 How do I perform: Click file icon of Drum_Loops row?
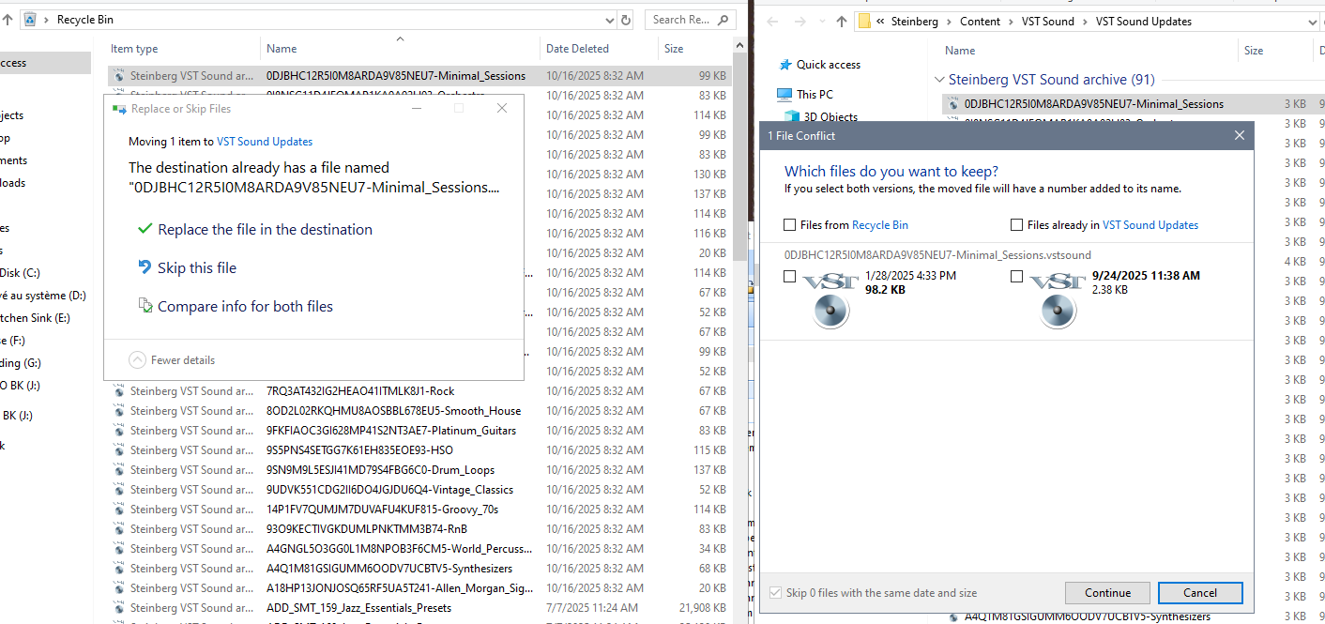tap(119, 470)
